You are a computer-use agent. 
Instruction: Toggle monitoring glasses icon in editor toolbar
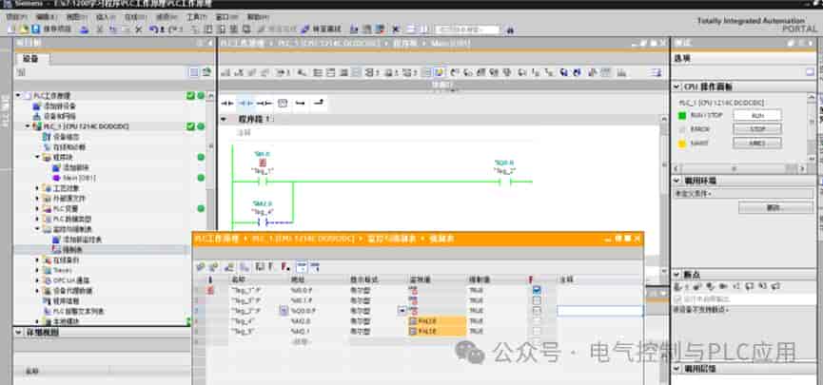(440, 72)
